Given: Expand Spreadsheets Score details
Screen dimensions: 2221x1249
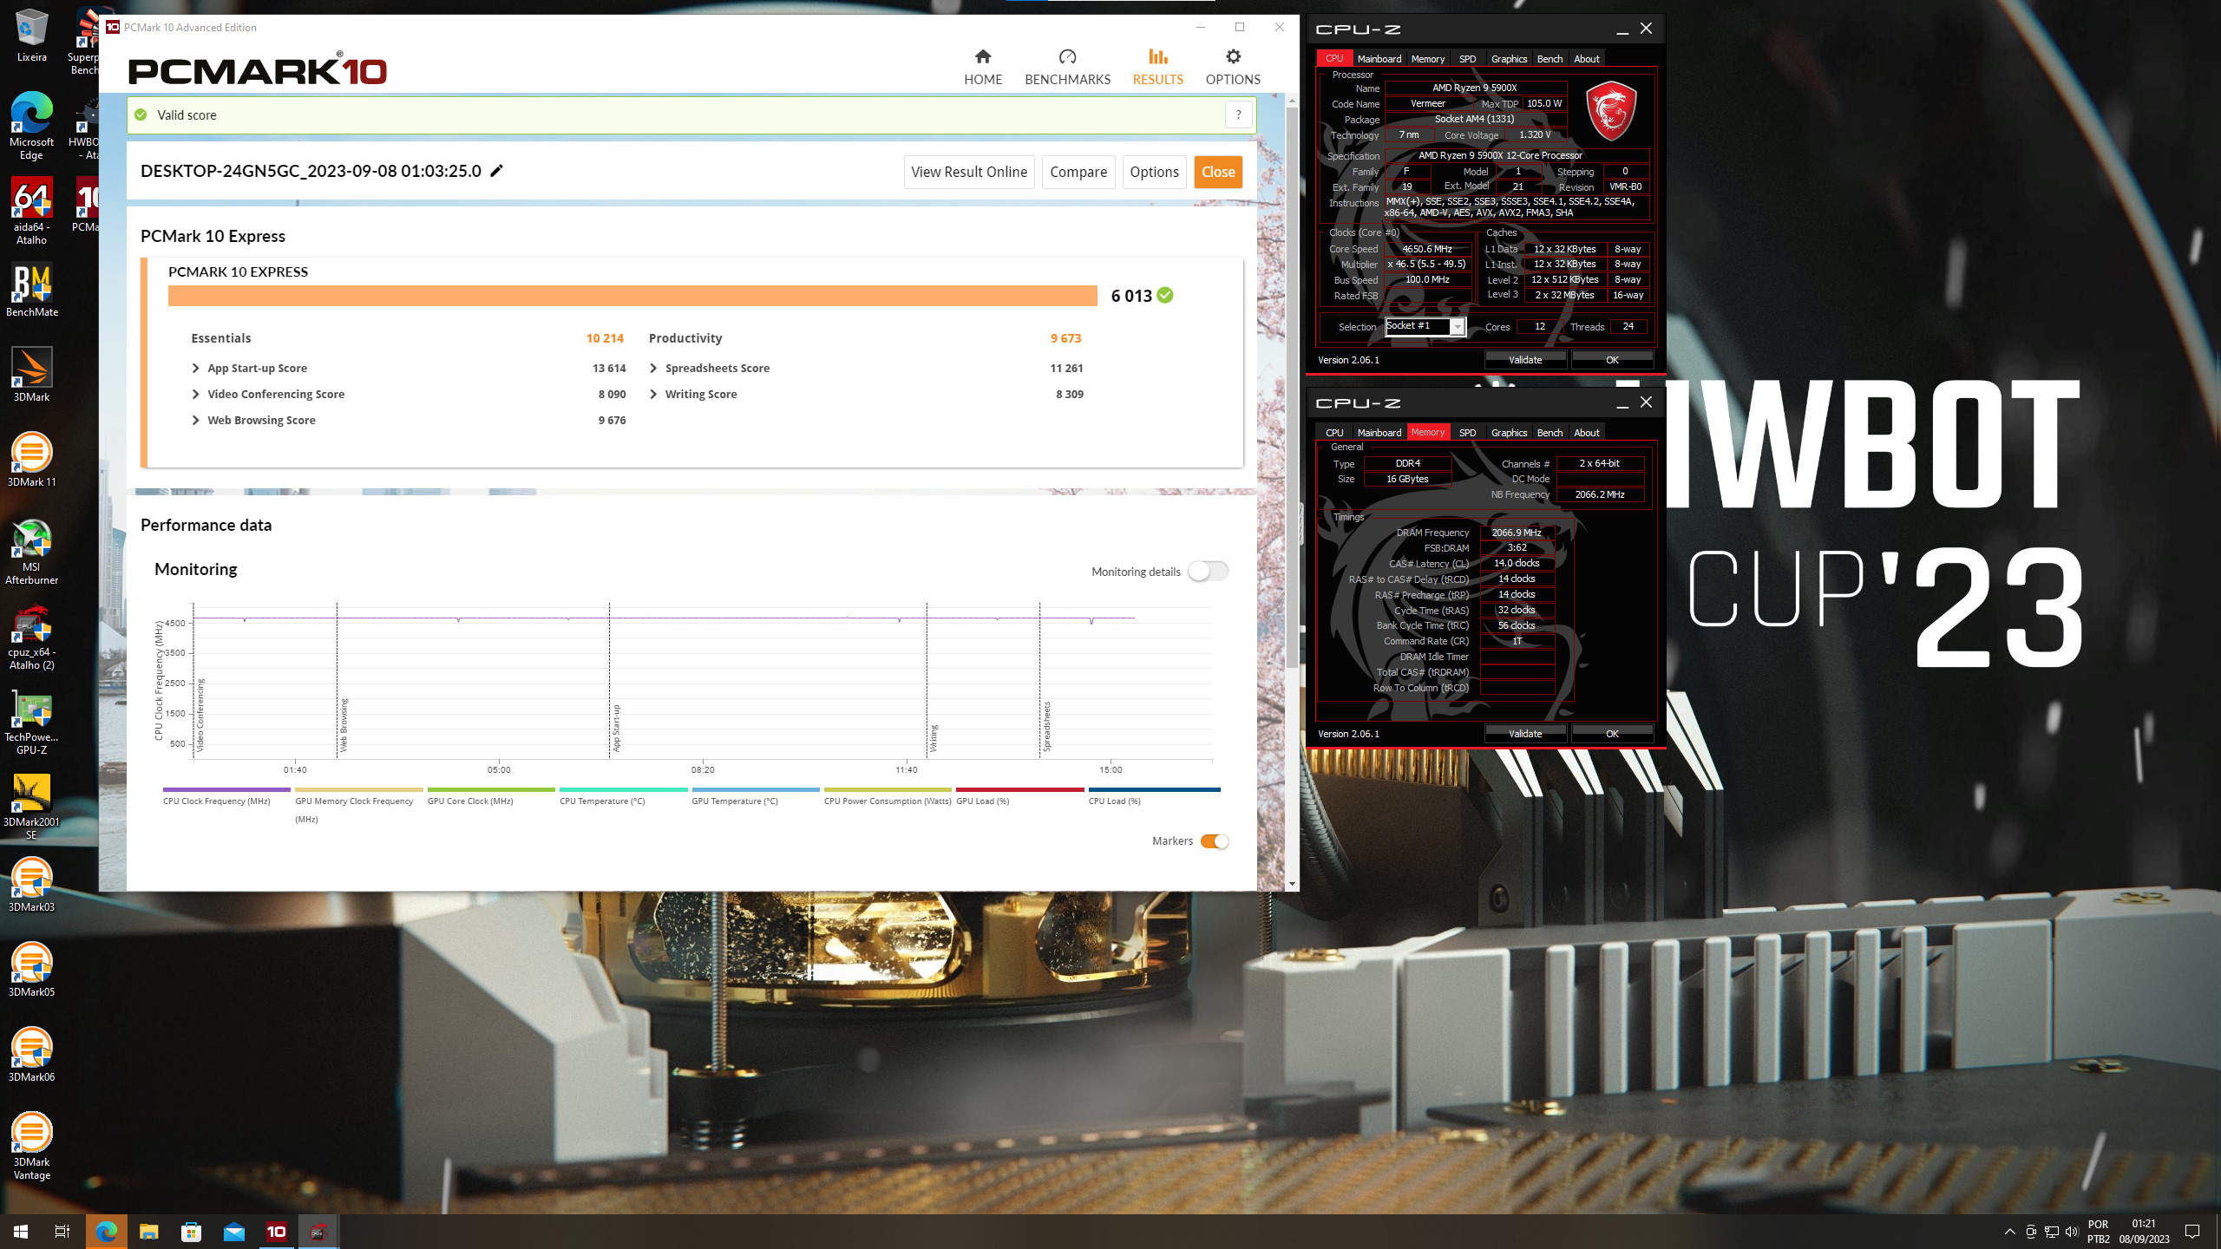Looking at the screenshot, I should pos(653,368).
